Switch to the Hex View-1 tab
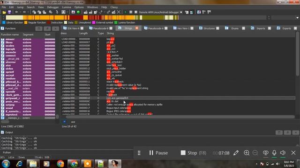Viewport: 300px width, 168px height. pos(183,28)
